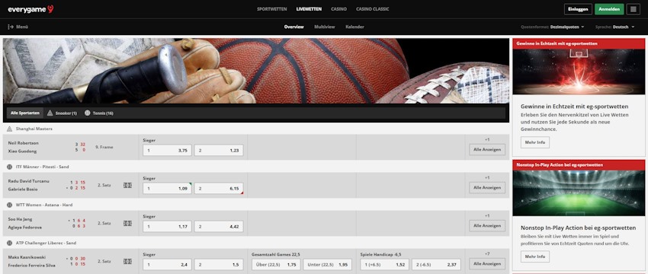Click Alle Anzeigen for Turcanu match
The width and height of the screenshot is (648, 274).
(x=487, y=188)
